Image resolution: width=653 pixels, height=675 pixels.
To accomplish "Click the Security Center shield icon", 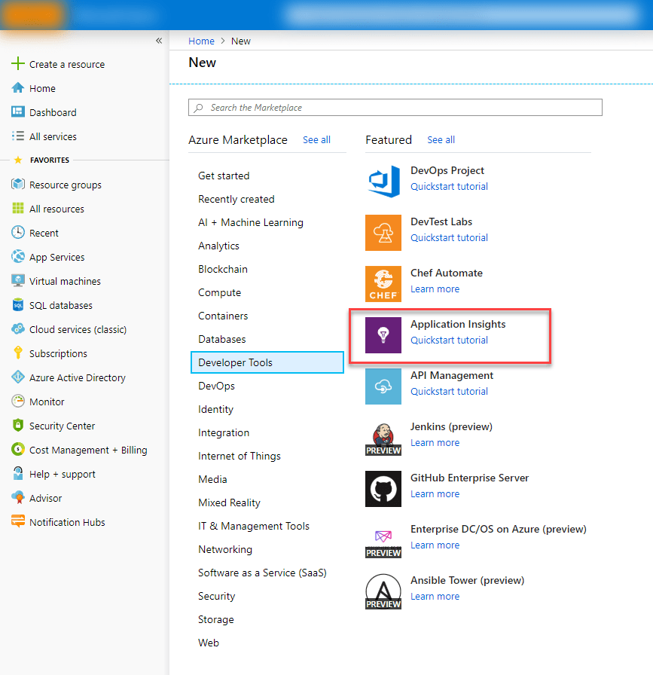I will coord(17,426).
